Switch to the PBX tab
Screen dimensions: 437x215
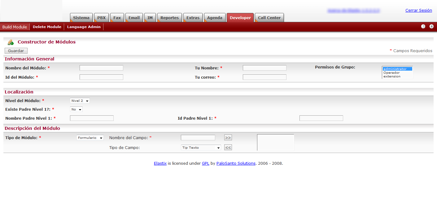pyautogui.click(x=101, y=18)
